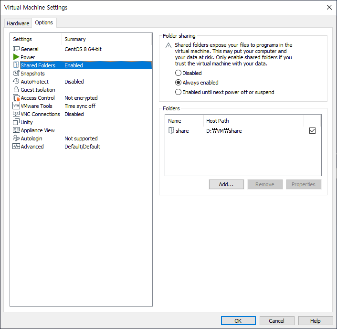Image resolution: width=337 pixels, height=329 pixels.
Task: Click the Name column header in Folders
Action: pyautogui.click(x=175, y=121)
